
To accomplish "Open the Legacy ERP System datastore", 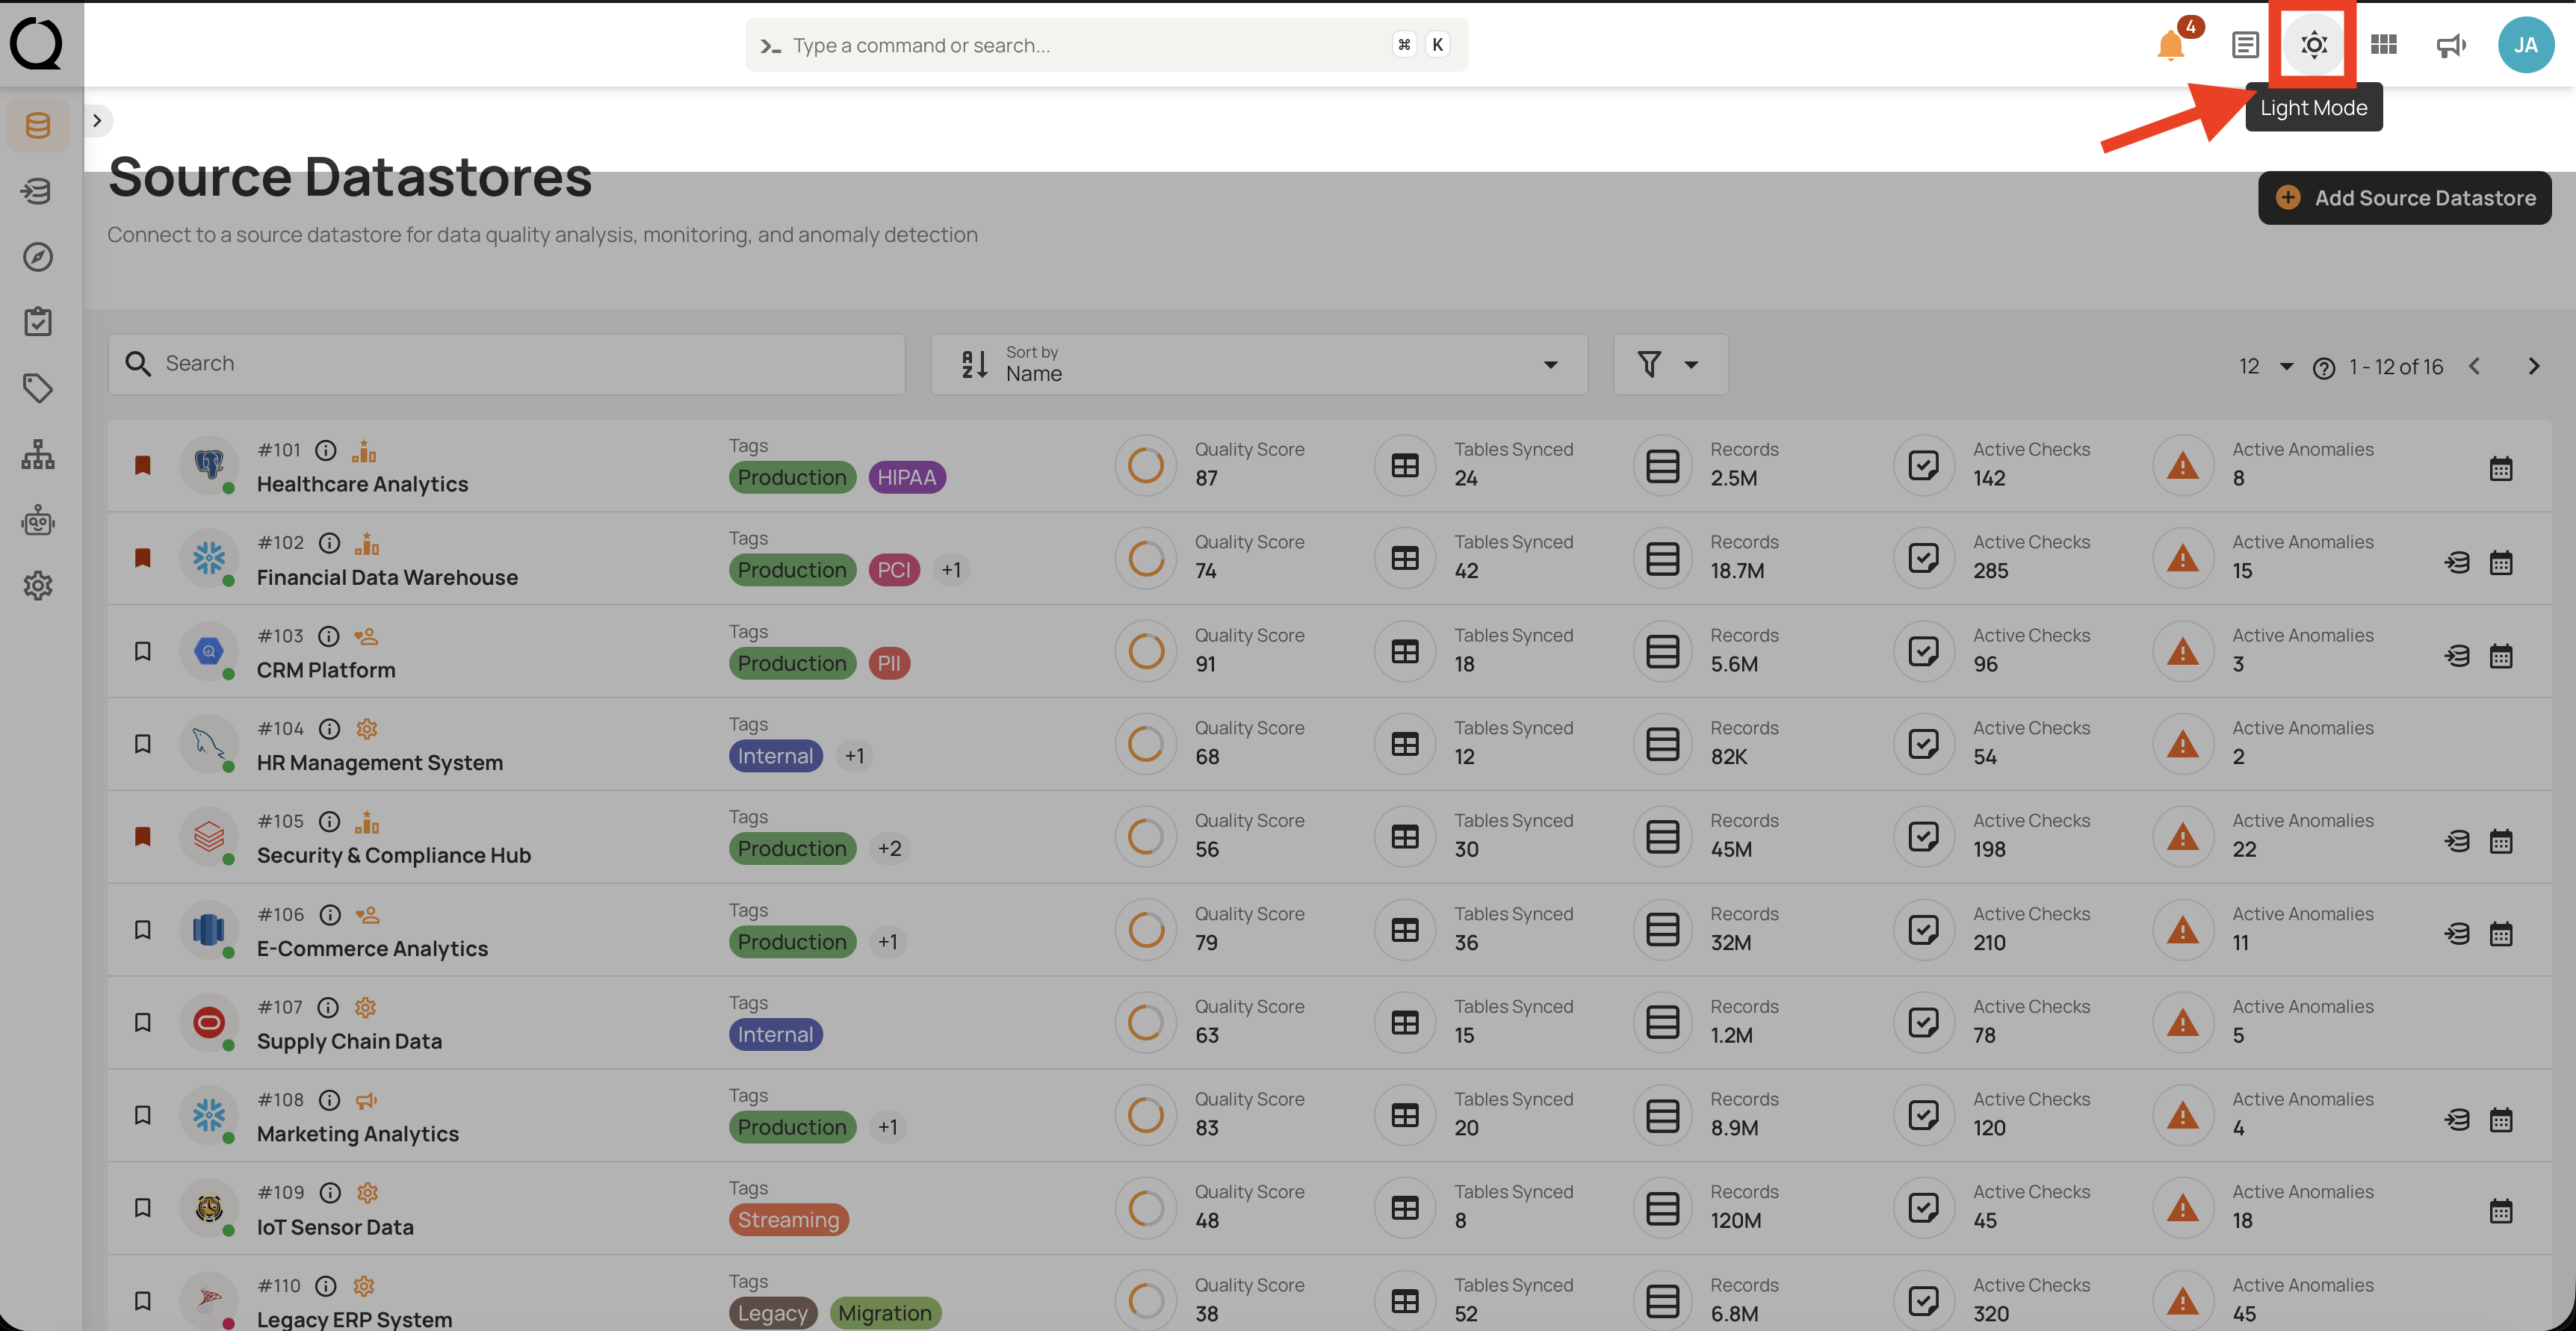I will pyautogui.click(x=354, y=1318).
